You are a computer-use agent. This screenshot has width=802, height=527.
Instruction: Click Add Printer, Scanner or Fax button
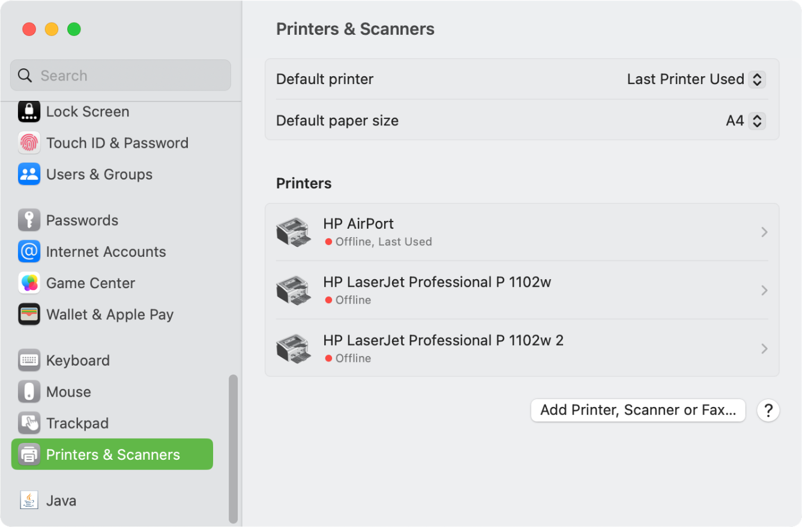point(638,411)
